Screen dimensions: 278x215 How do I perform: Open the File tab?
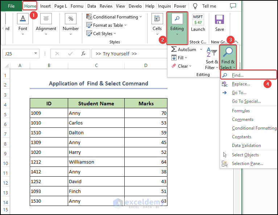click(x=11, y=6)
